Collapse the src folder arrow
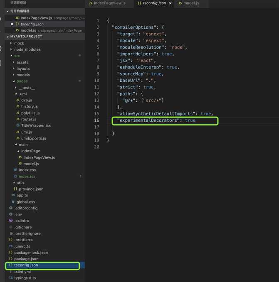 click(x=11, y=56)
